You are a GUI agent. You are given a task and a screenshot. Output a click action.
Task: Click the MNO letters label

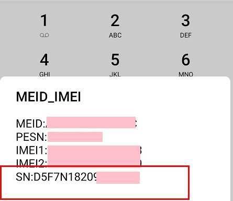coord(186,74)
